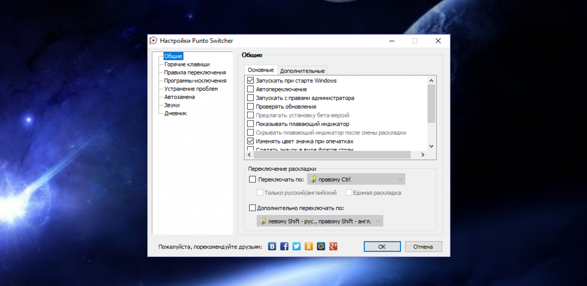Confirm settings with OK button
587x286 pixels.
(x=382, y=246)
